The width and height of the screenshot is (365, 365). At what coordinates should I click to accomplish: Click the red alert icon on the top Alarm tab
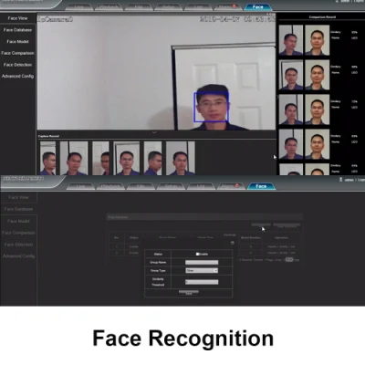[x=234, y=6]
